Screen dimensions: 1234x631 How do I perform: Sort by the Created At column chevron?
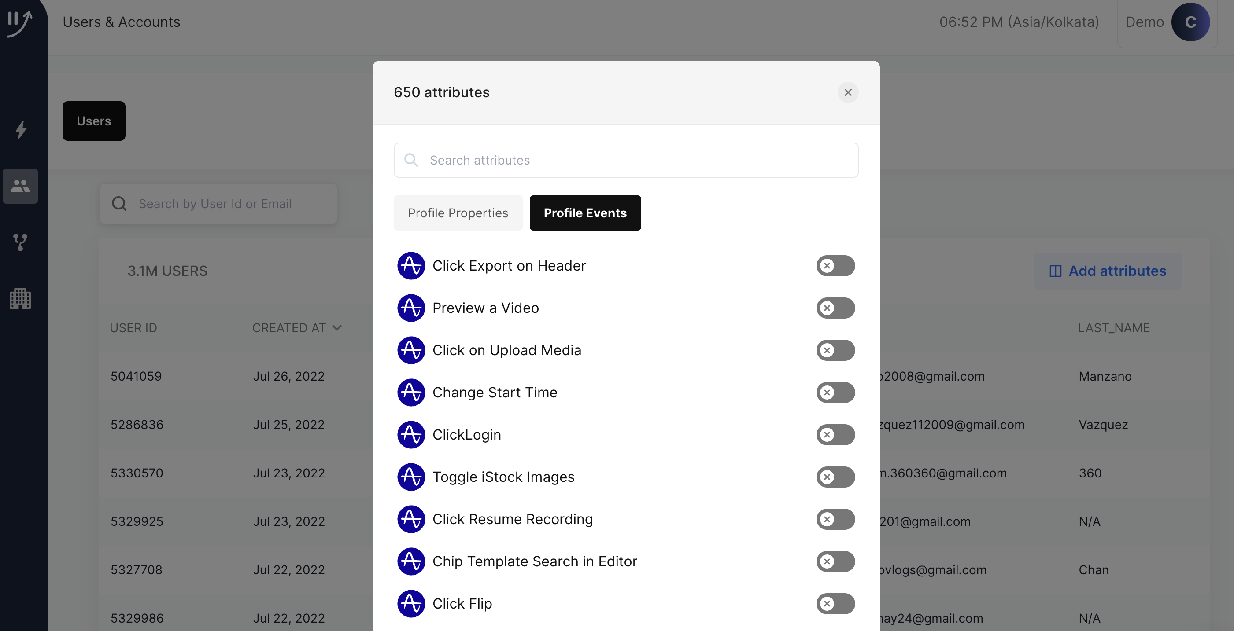[337, 328]
